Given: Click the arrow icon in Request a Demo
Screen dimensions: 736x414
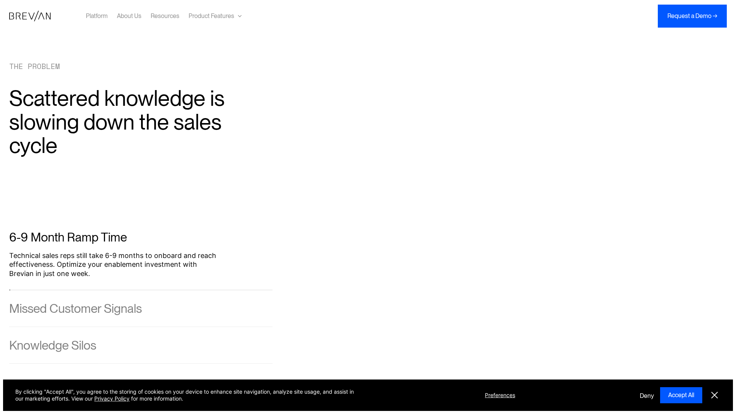Looking at the screenshot, I should pos(715,16).
